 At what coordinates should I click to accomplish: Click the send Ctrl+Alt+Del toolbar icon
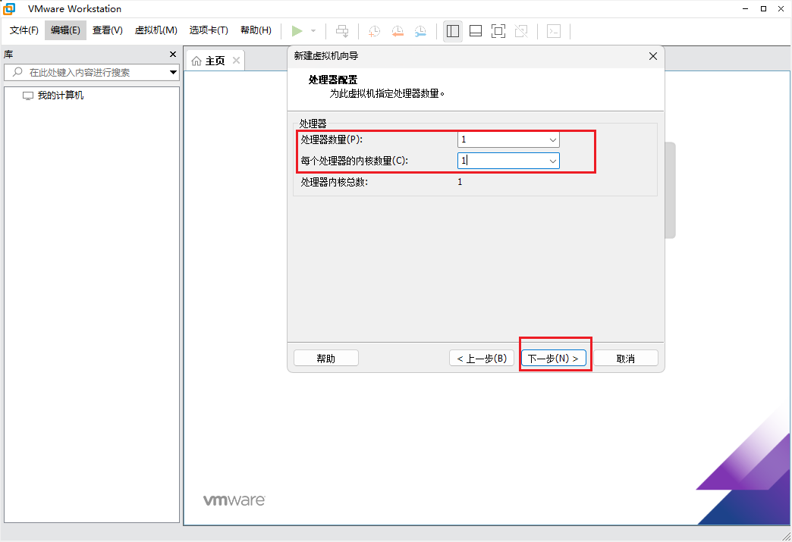[342, 31]
